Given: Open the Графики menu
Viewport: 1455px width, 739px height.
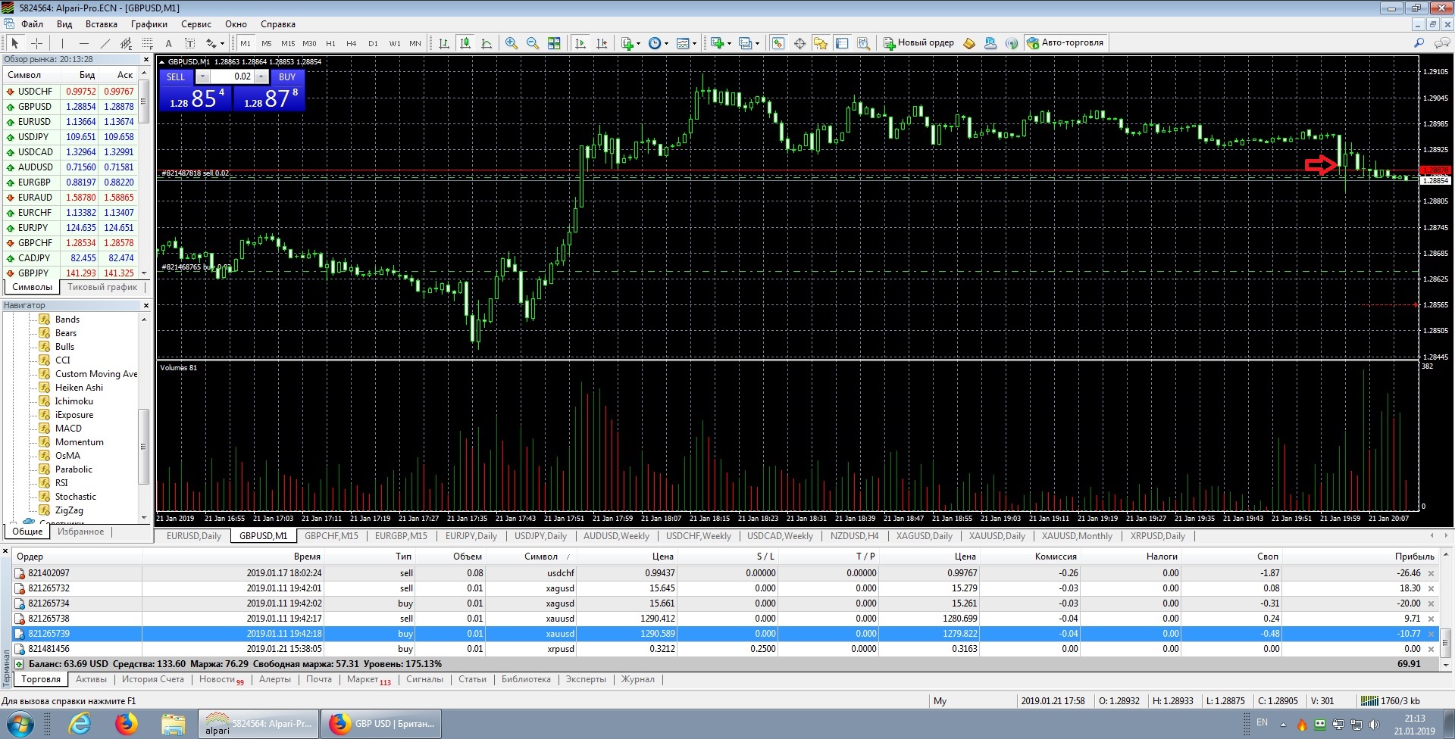Looking at the screenshot, I should [x=149, y=24].
